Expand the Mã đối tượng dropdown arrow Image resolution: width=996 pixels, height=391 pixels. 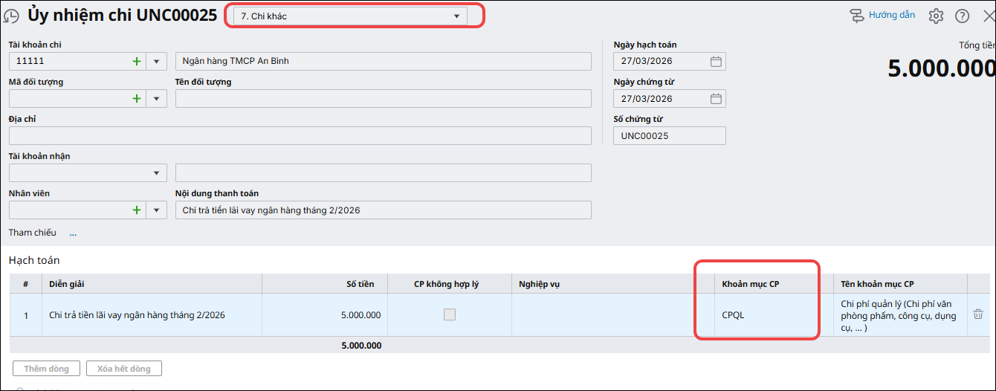(157, 98)
